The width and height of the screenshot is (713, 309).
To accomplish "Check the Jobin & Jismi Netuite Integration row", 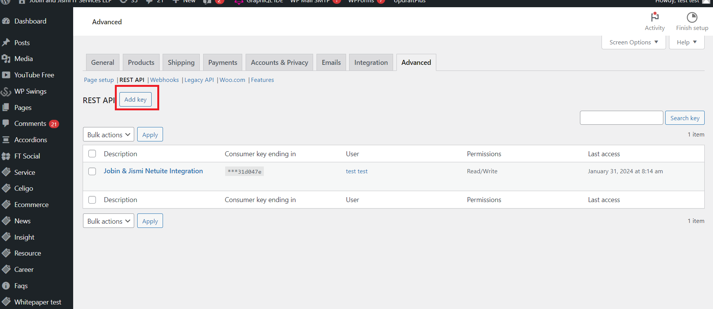I will pyautogui.click(x=92, y=171).
